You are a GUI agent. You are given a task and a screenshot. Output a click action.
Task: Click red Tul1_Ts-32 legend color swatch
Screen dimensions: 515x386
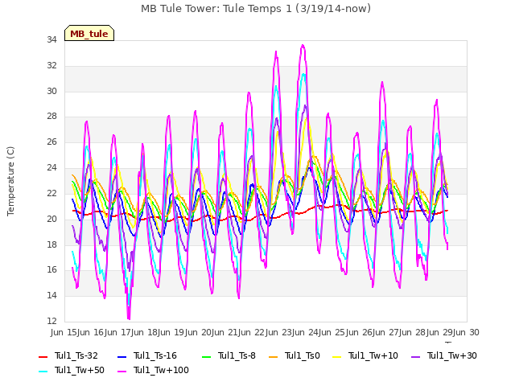pos(43,357)
